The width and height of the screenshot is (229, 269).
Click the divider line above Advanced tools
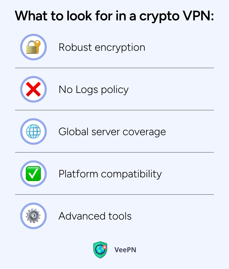114,195
